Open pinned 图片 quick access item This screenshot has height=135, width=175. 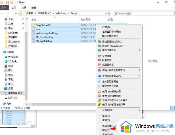coord(10,28)
